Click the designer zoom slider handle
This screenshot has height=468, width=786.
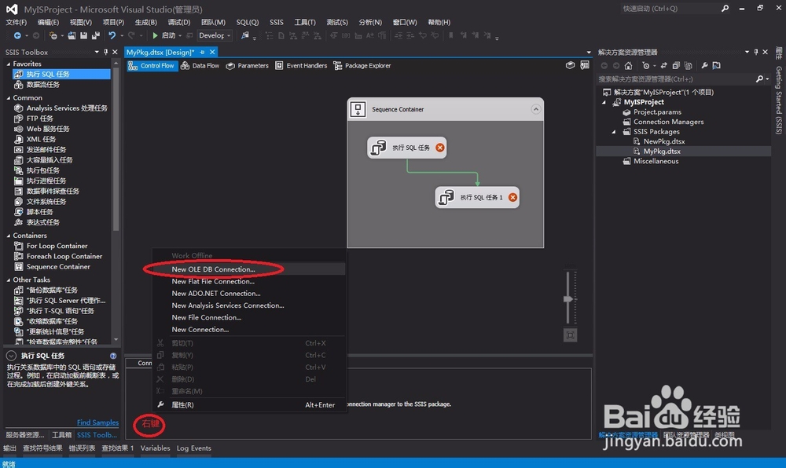tap(568, 299)
